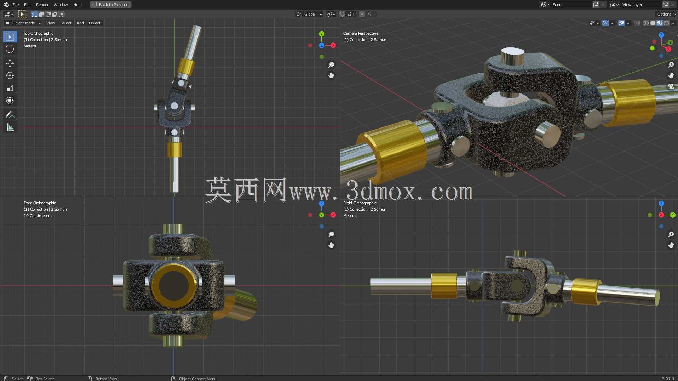Click pan hand icon in Front Orthographic view
This screenshot has width=678, height=381.
click(331, 245)
